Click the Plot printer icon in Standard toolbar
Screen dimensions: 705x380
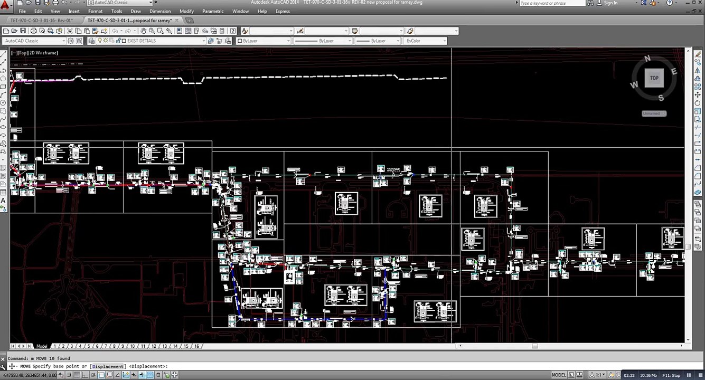(33, 31)
